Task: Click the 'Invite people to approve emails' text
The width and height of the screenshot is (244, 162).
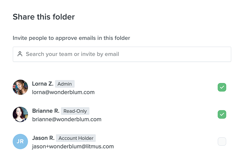Action: [71, 38]
